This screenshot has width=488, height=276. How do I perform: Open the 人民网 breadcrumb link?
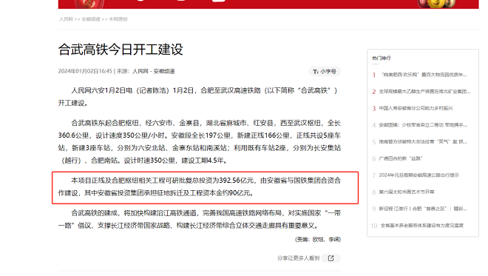coord(66,19)
